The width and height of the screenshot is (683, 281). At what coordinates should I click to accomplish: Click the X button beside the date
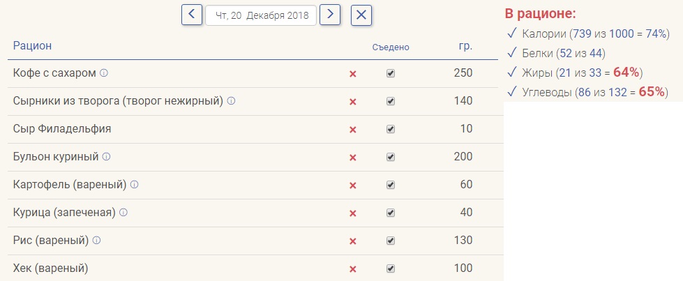click(361, 15)
